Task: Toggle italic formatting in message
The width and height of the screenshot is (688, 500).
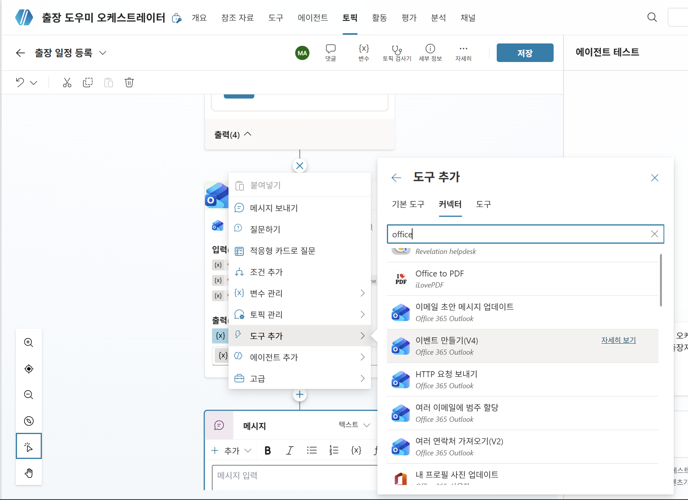Action: [x=290, y=451]
